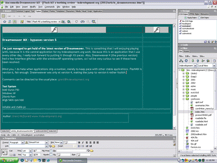Open Reference panel icon
The image size is (217, 163).
tap(82, 22)
